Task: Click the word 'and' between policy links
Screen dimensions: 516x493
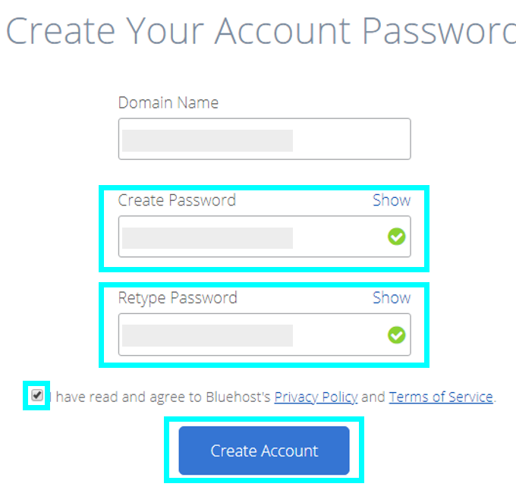Action: 373,397
